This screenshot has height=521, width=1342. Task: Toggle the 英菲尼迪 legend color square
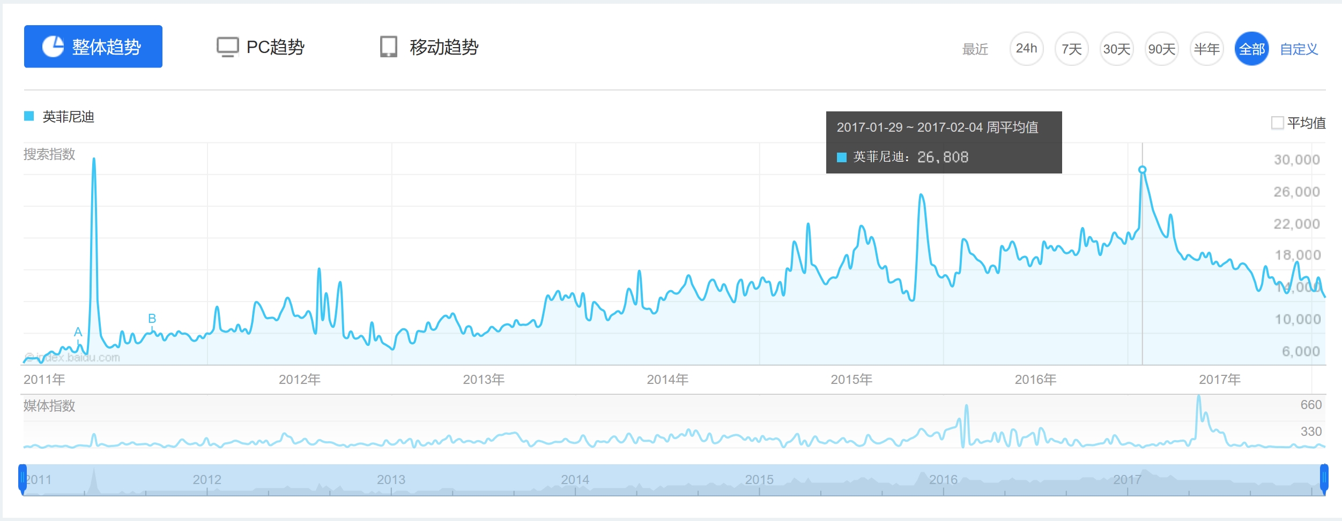click(29, 116)
